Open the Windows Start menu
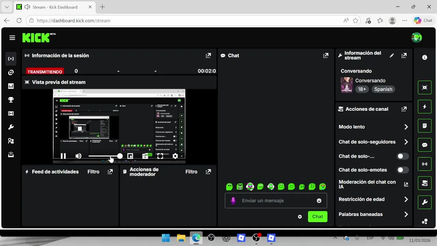This screenshot has height=246, width=437. point(166,238)
